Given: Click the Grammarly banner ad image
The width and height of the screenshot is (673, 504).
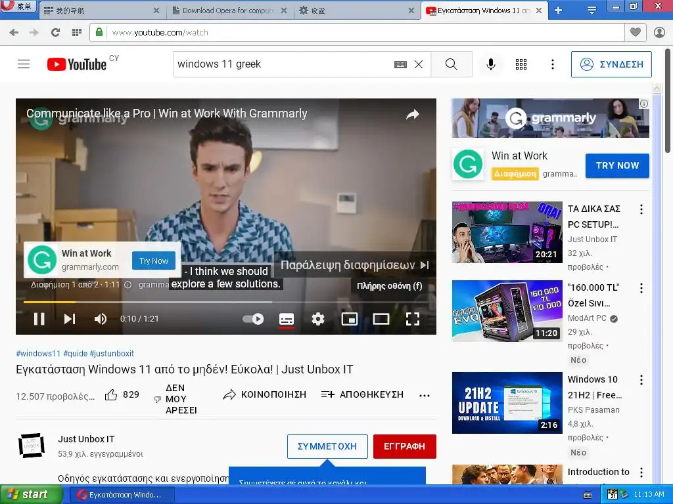Looking at the screenshot, I should pyautogui.click(x=550, y=118).
